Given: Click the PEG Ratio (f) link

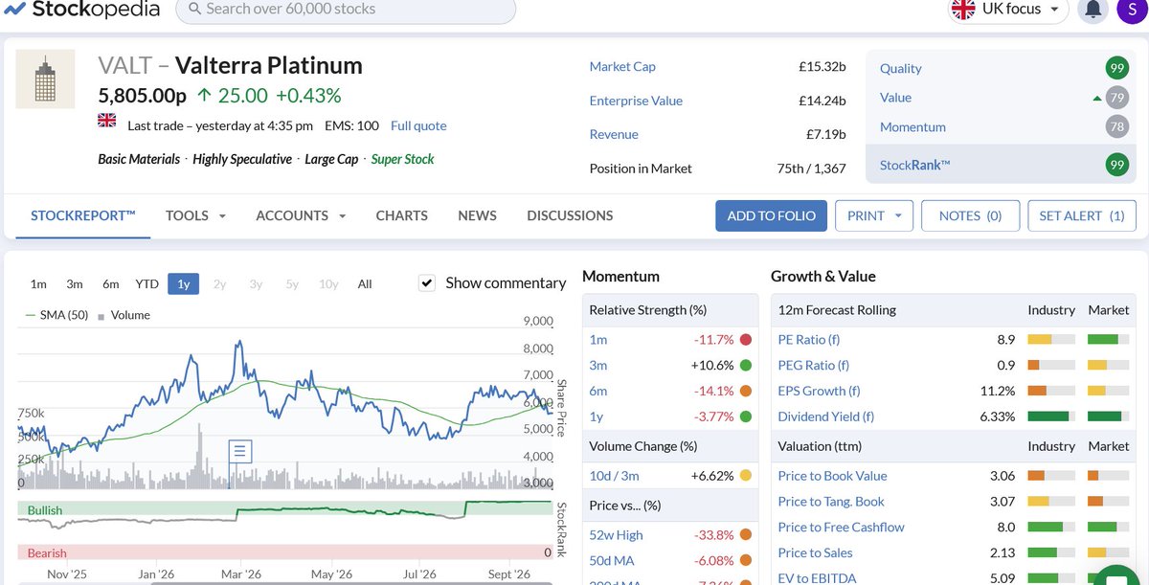Looking at the screenshot, I should [813, 365].
